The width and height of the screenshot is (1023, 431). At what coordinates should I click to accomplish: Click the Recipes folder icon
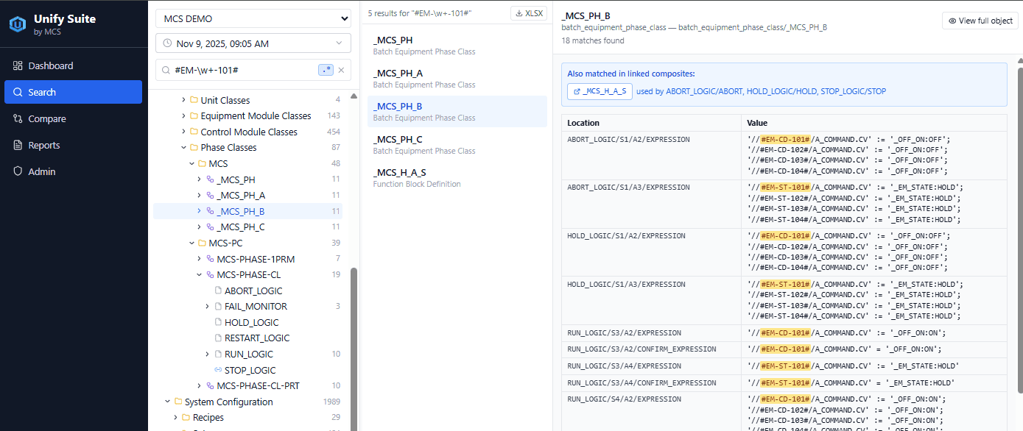pos(186,418)
